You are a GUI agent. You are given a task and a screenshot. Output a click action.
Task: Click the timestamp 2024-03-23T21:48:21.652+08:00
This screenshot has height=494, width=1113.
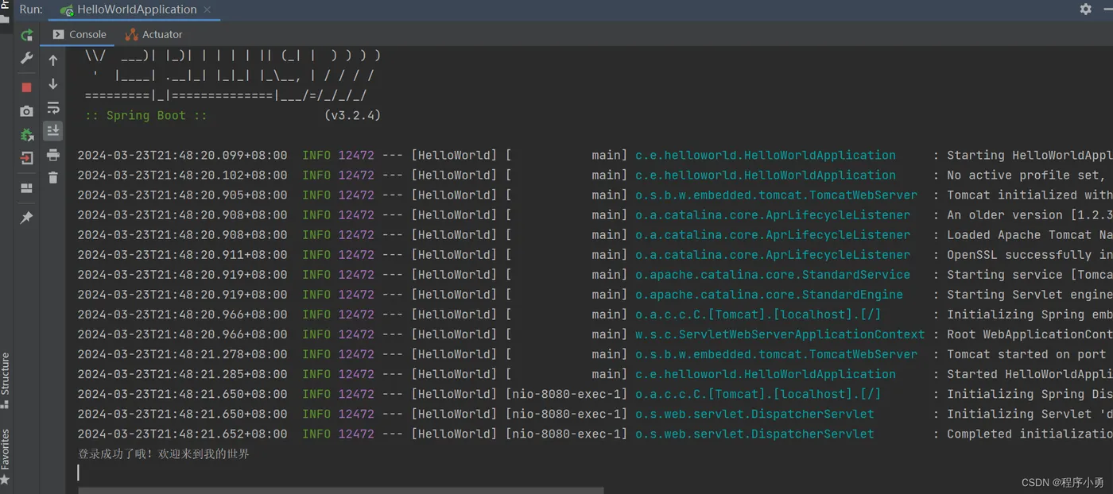(x=182, y=434)
